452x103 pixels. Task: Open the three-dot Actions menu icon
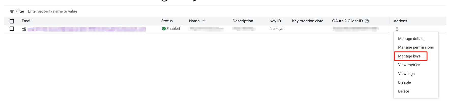click(x=397, y=29)
